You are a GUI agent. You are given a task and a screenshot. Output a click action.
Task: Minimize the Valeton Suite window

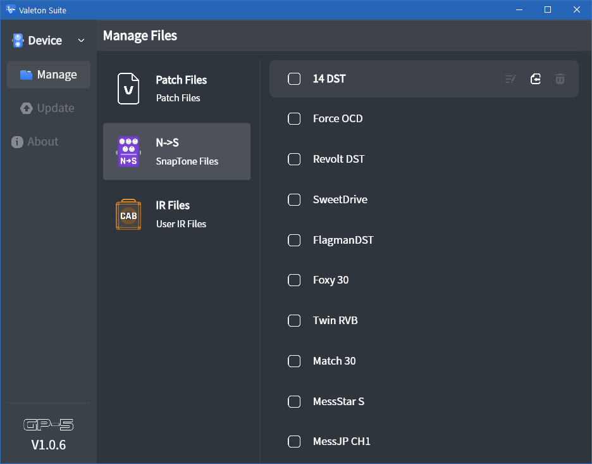pos(519,10)
